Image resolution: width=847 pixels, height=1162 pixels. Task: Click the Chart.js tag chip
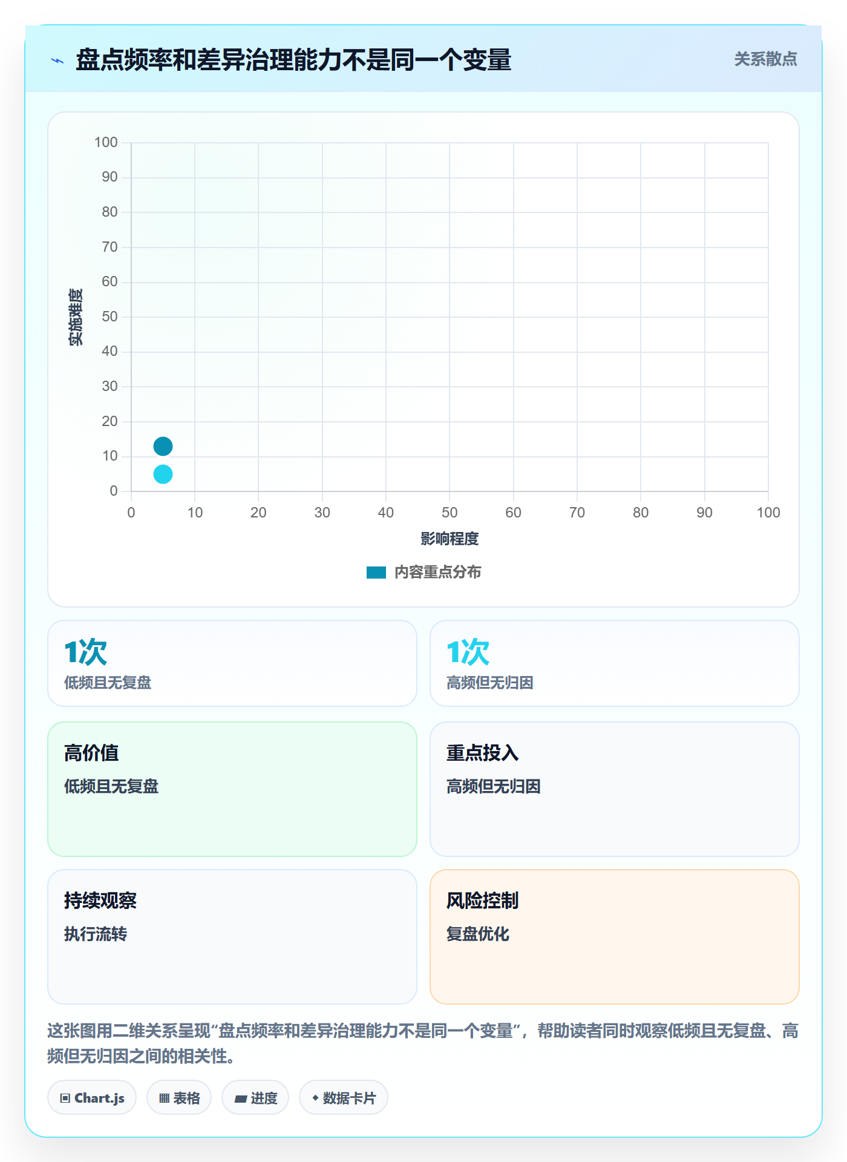[x=92, y=1098]
